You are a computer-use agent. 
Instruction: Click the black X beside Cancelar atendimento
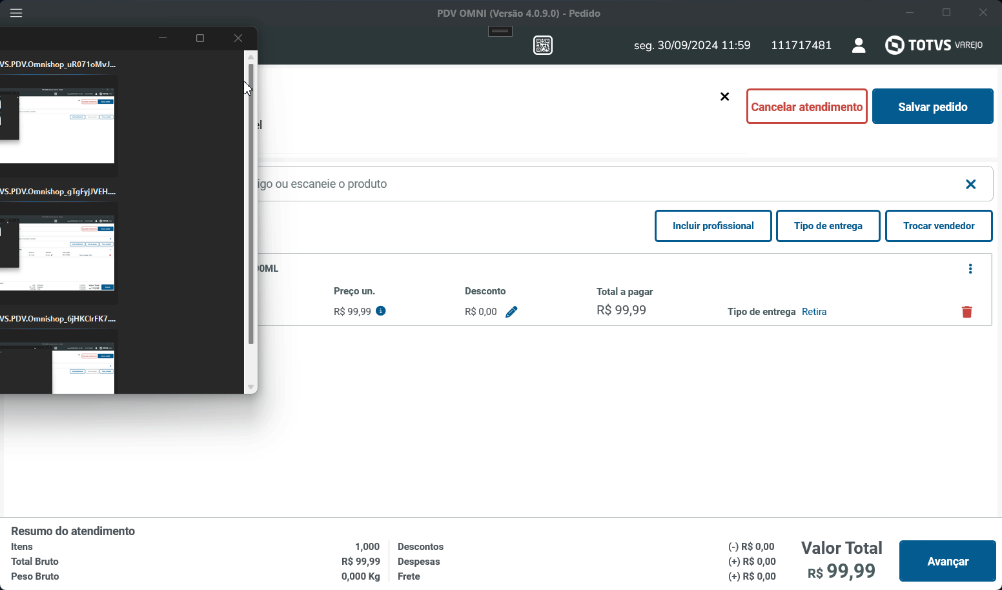(x=725, y=97)
